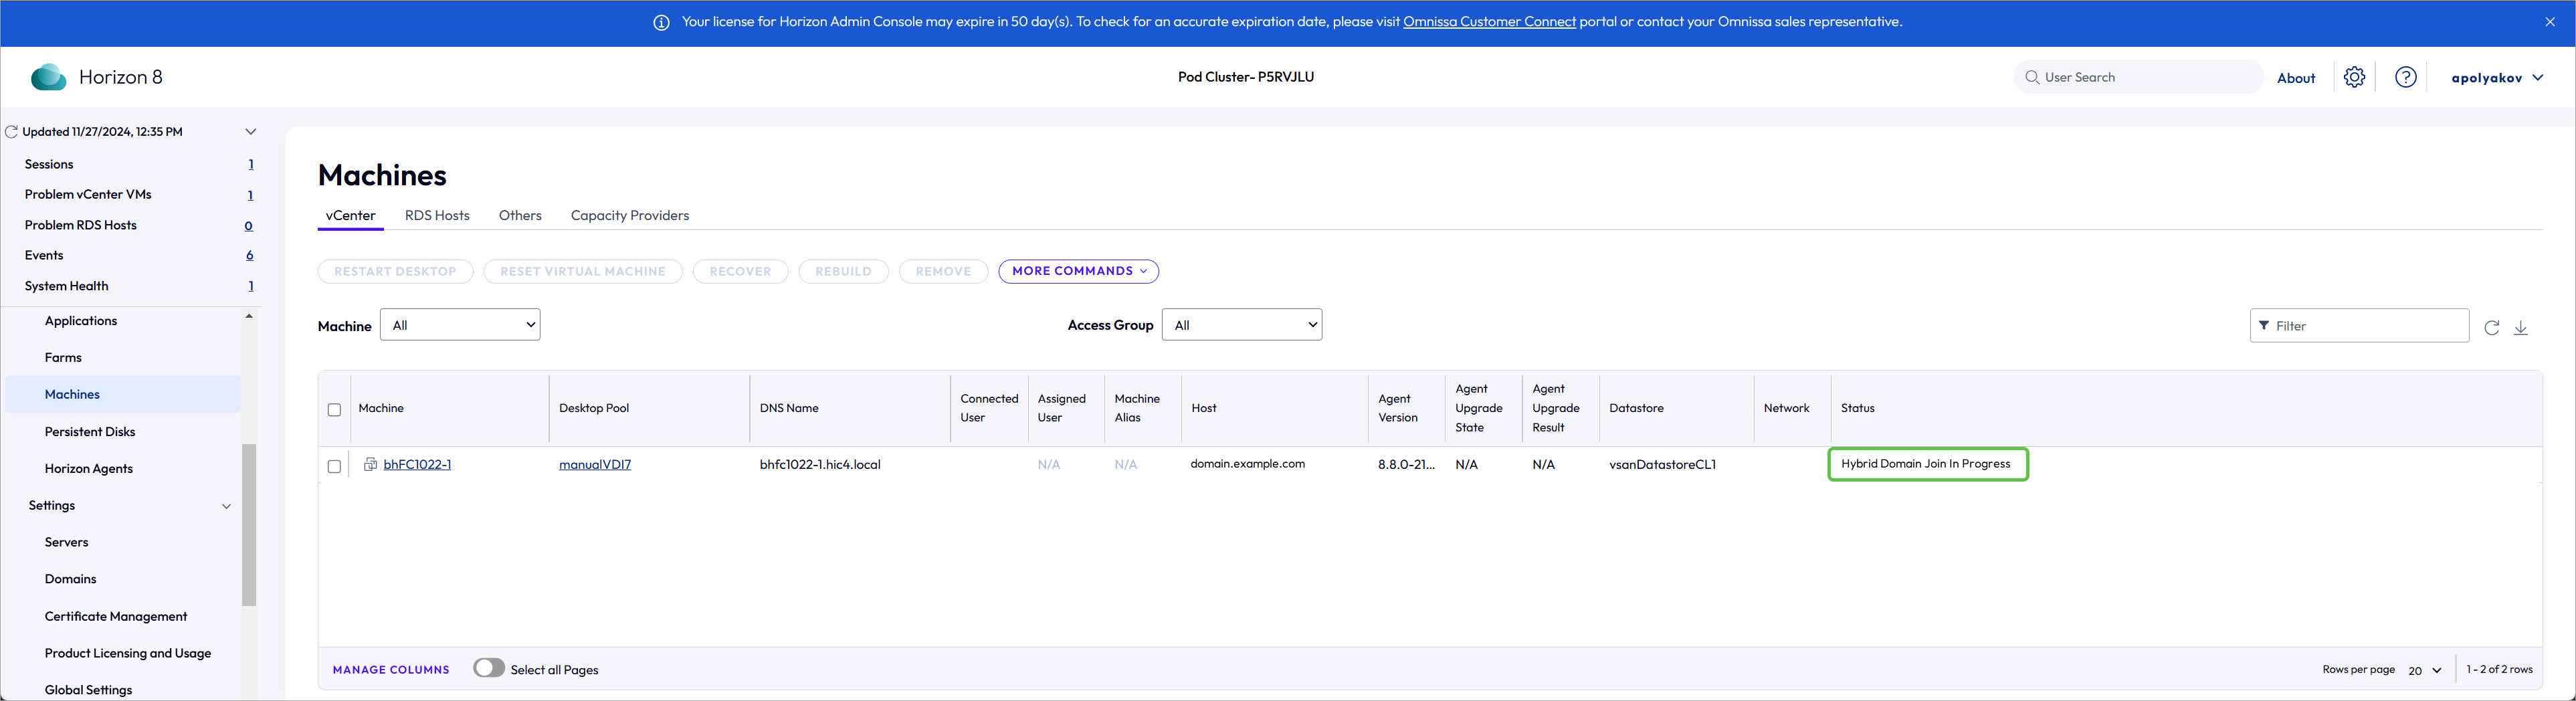Click the Remove button
Image resolution: width=2576 pixels, height=701 pixels.
point(943,271)
